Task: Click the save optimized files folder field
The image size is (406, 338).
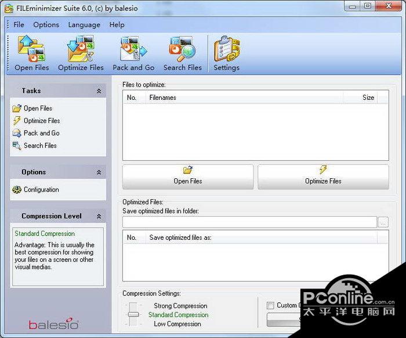Action: pos(249,222)
